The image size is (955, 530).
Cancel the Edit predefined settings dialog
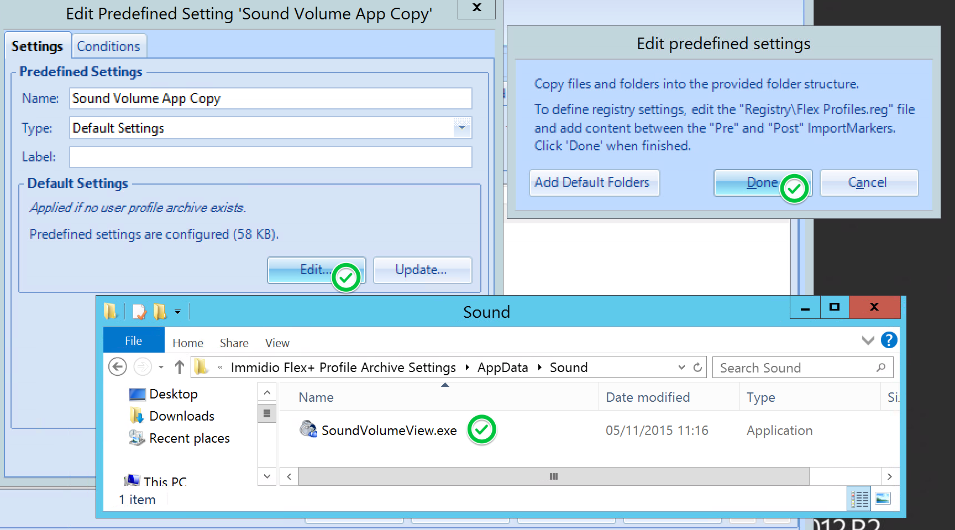tap(869, 182)
